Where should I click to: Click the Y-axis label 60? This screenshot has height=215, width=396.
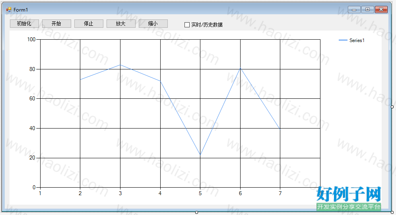click(32, 98)
